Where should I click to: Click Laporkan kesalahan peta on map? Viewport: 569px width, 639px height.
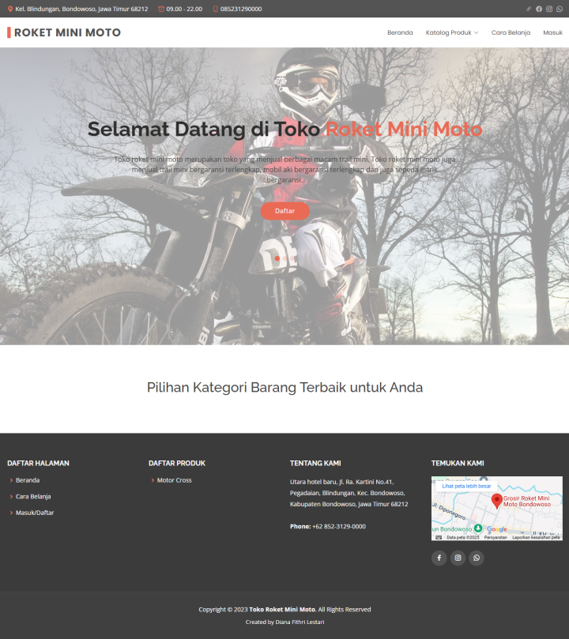536,538
